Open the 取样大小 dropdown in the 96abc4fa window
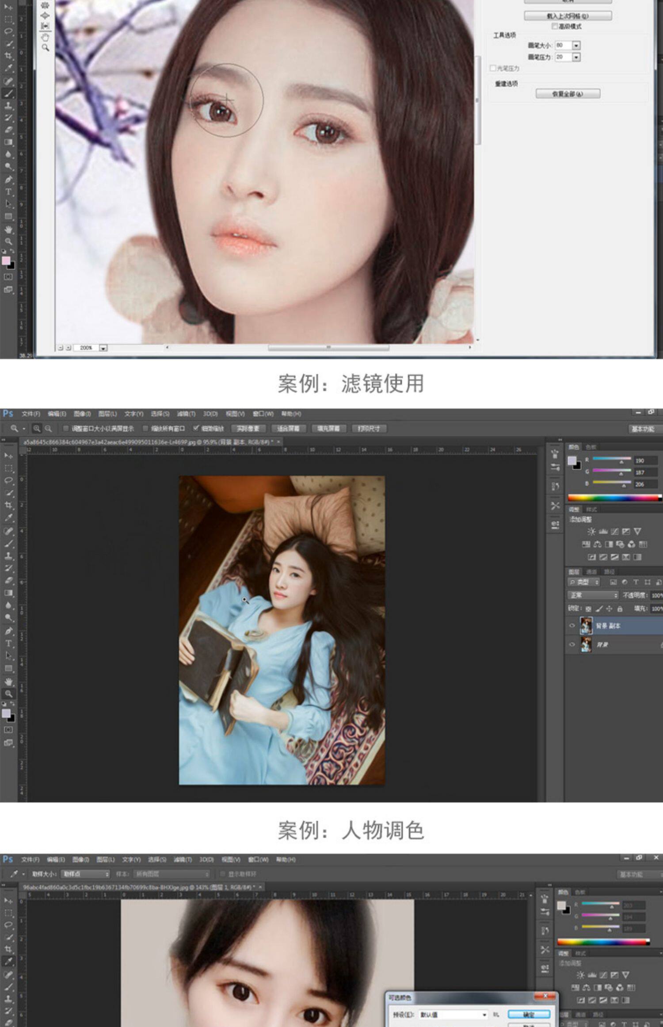This screenshot has height=1027, width=663. tap(85, 874)
